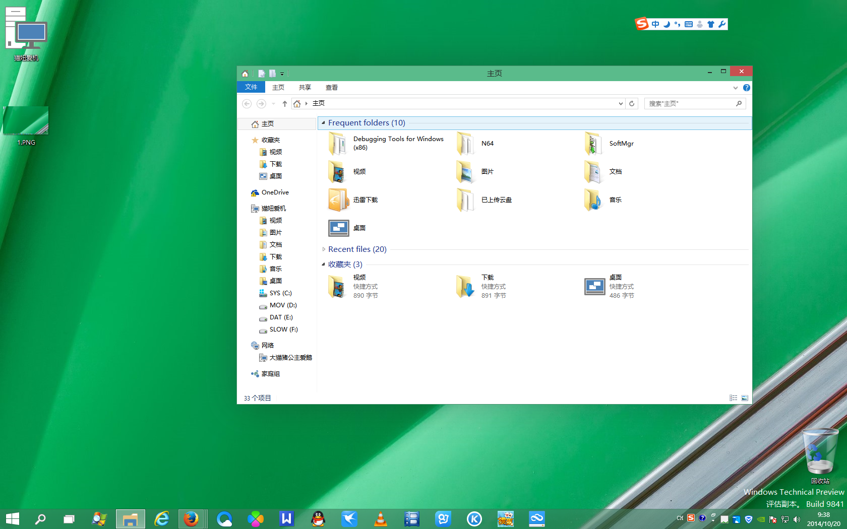Select 网络 in the navigation pane

coord(263,346)
